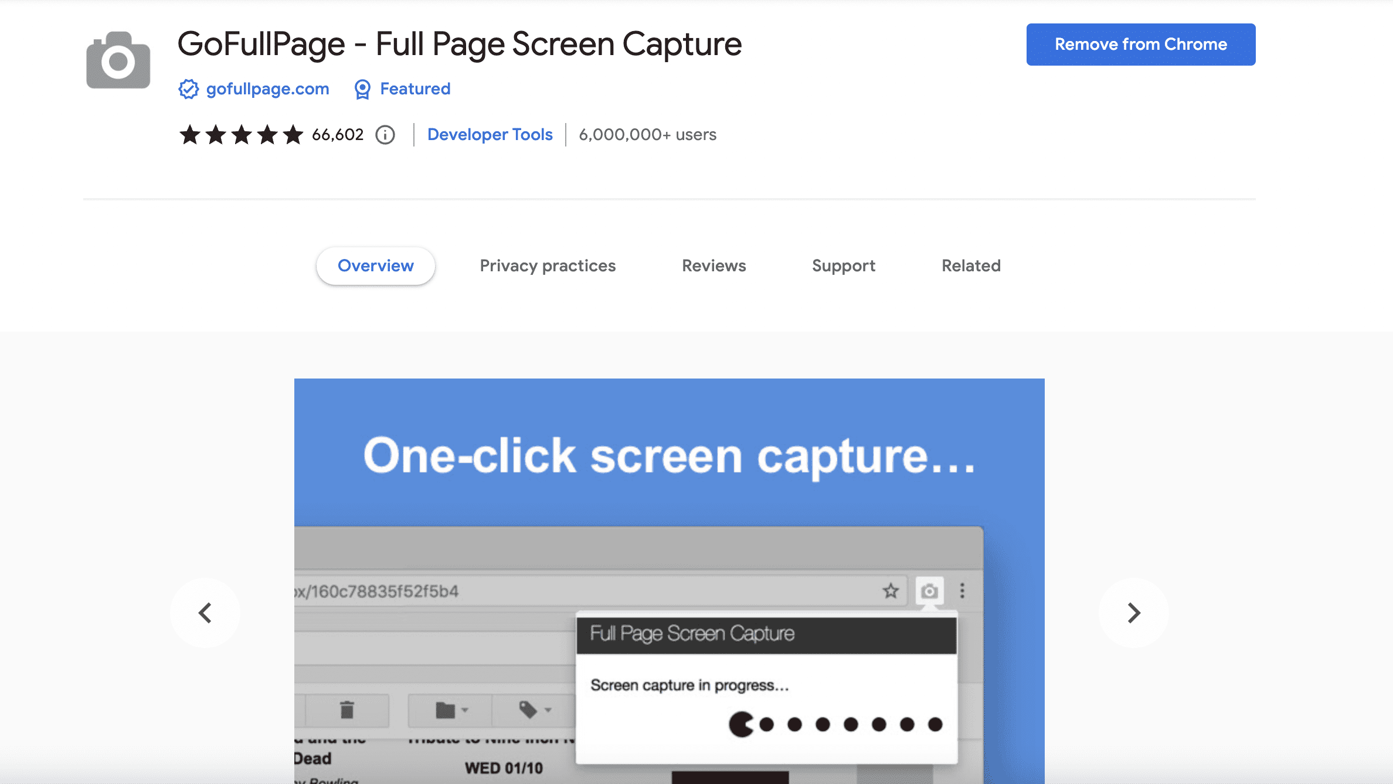Switch to the Reviews tab

tap(713, 265)
